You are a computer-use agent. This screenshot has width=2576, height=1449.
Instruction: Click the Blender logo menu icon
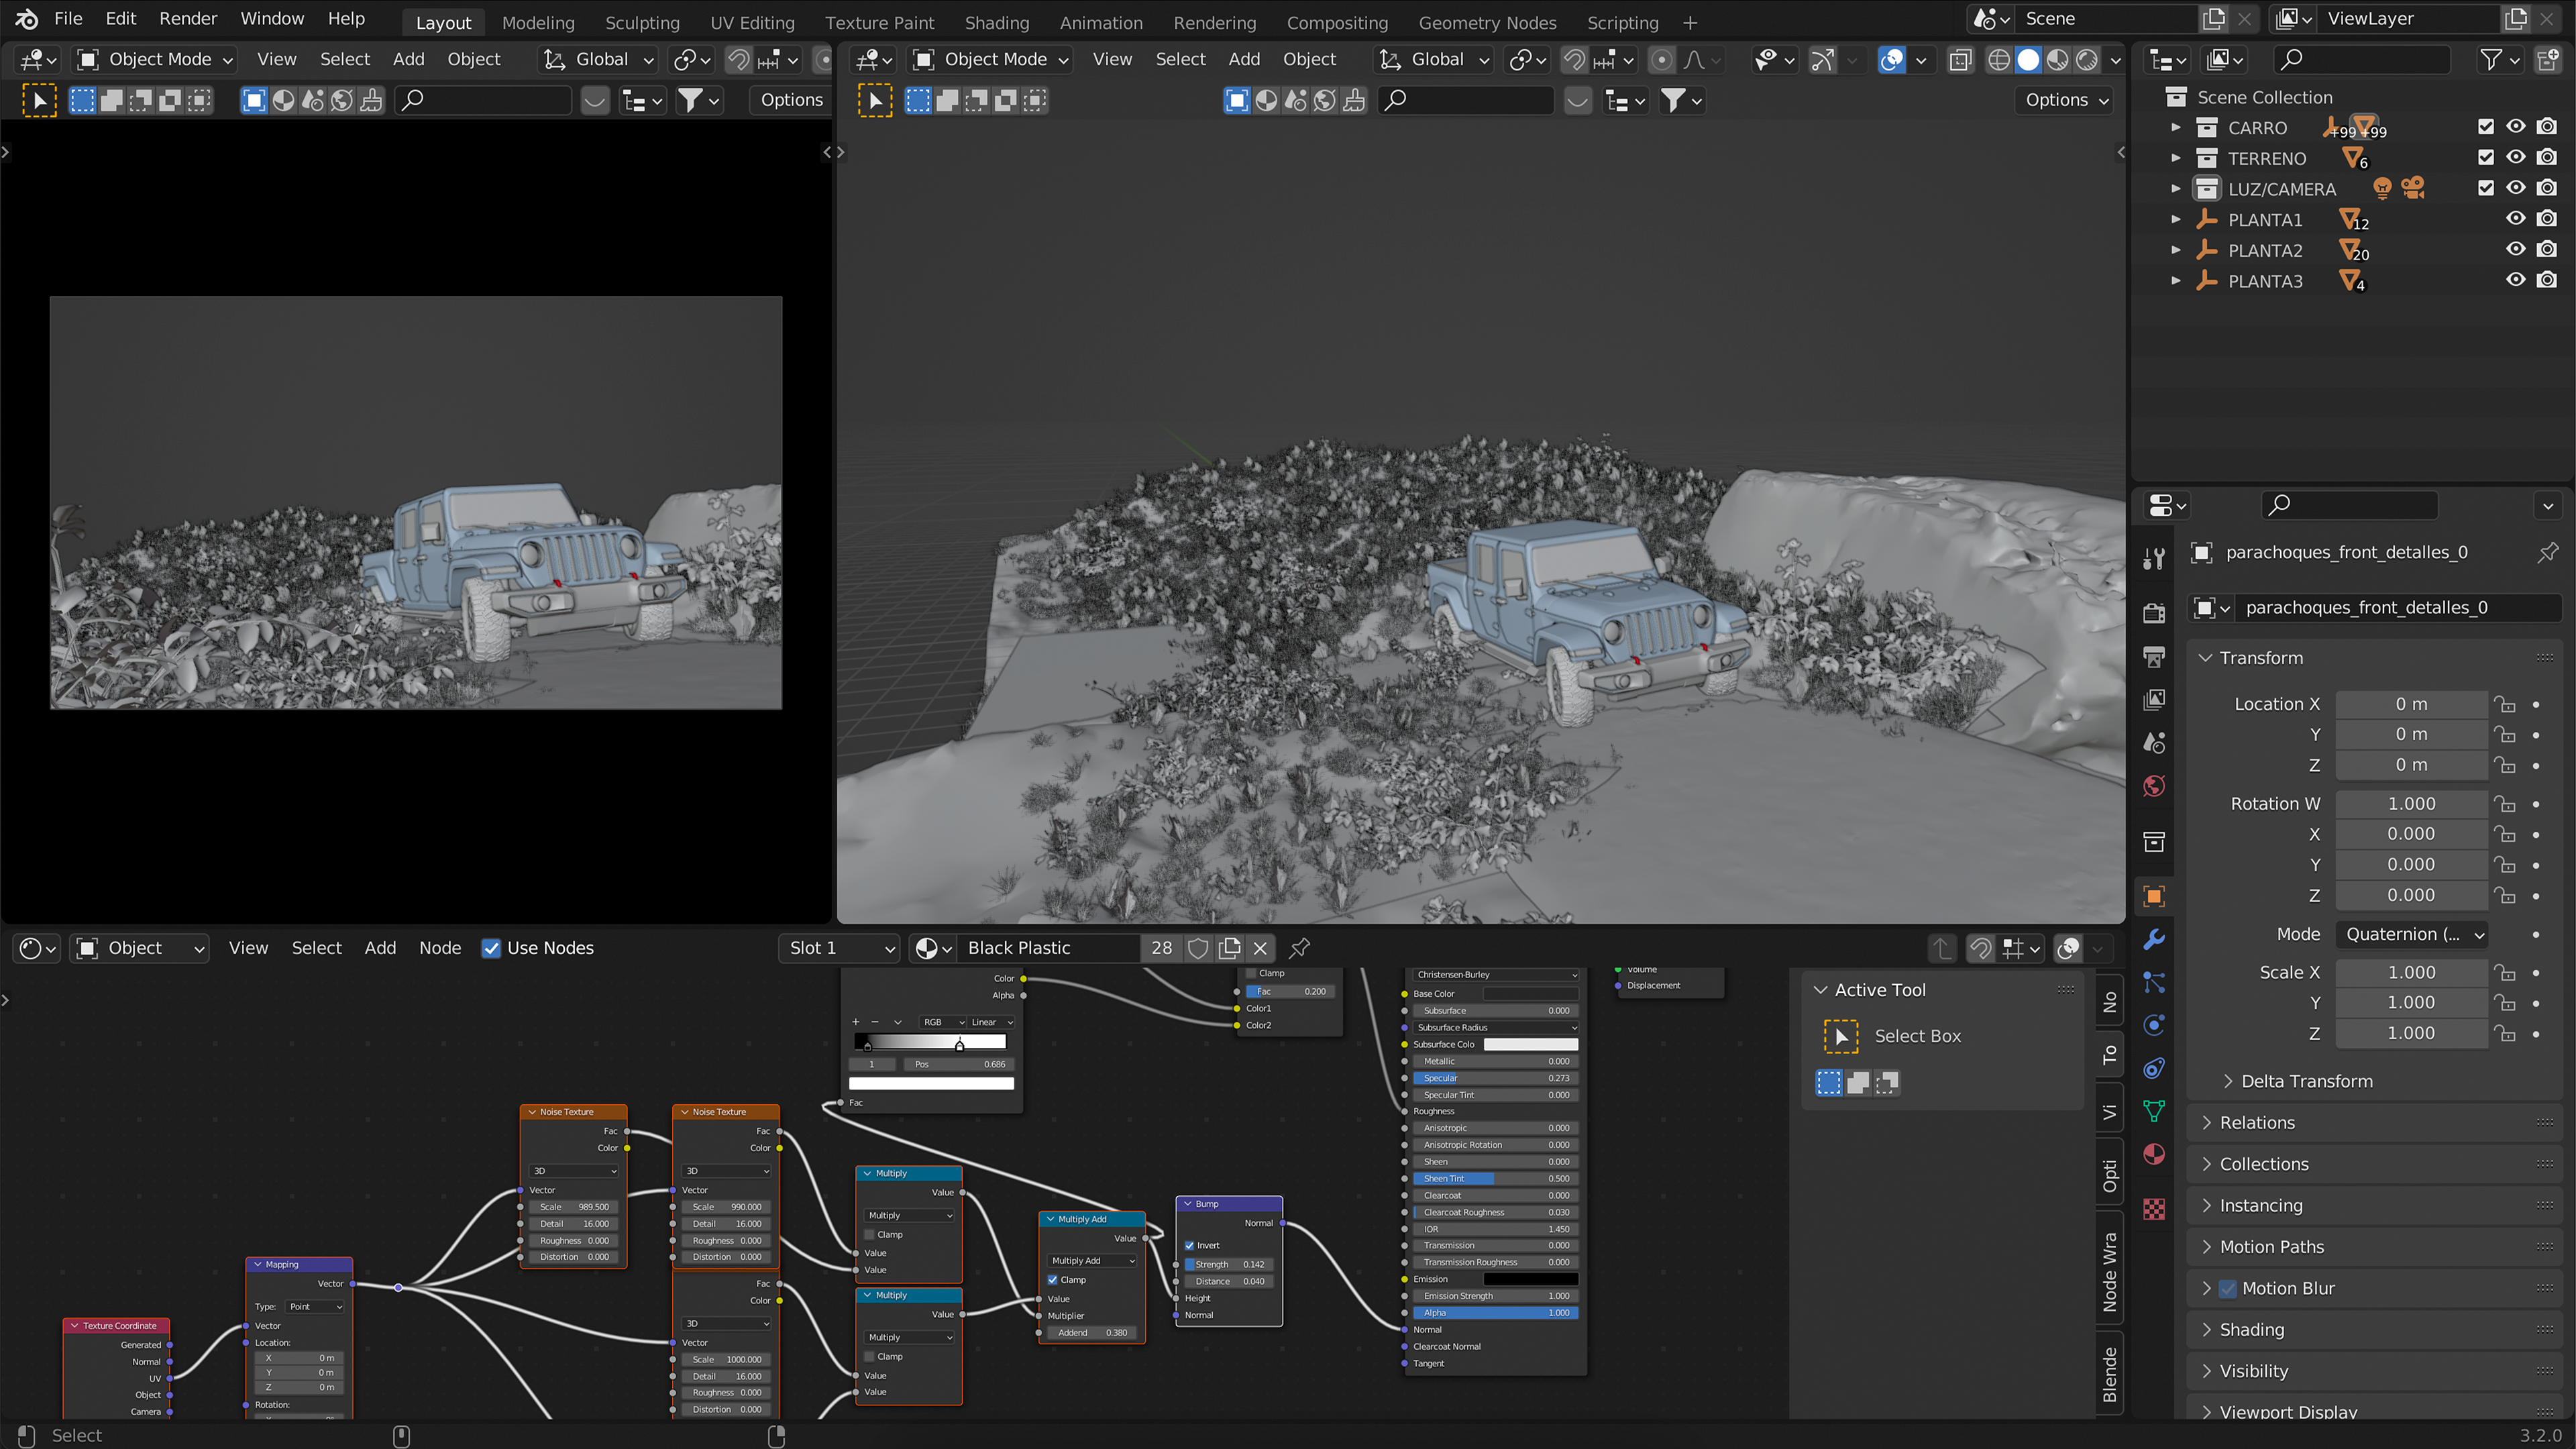27,19
